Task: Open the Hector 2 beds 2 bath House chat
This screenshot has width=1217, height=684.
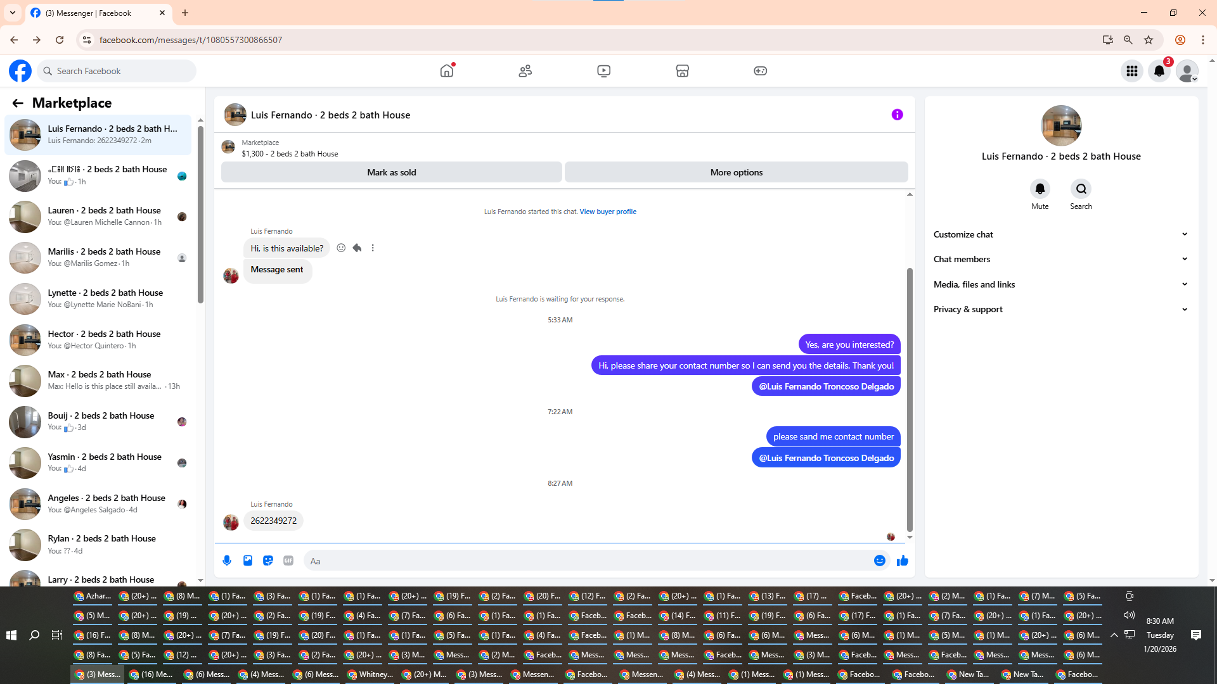Action: coord(98,340)
